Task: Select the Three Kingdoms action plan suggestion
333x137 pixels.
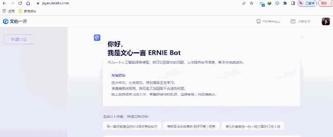Action: pos(253,127)
